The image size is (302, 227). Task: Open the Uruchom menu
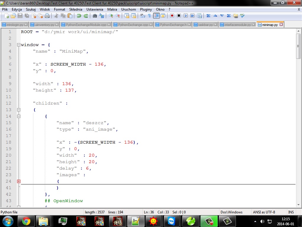[x=129, y=9]
